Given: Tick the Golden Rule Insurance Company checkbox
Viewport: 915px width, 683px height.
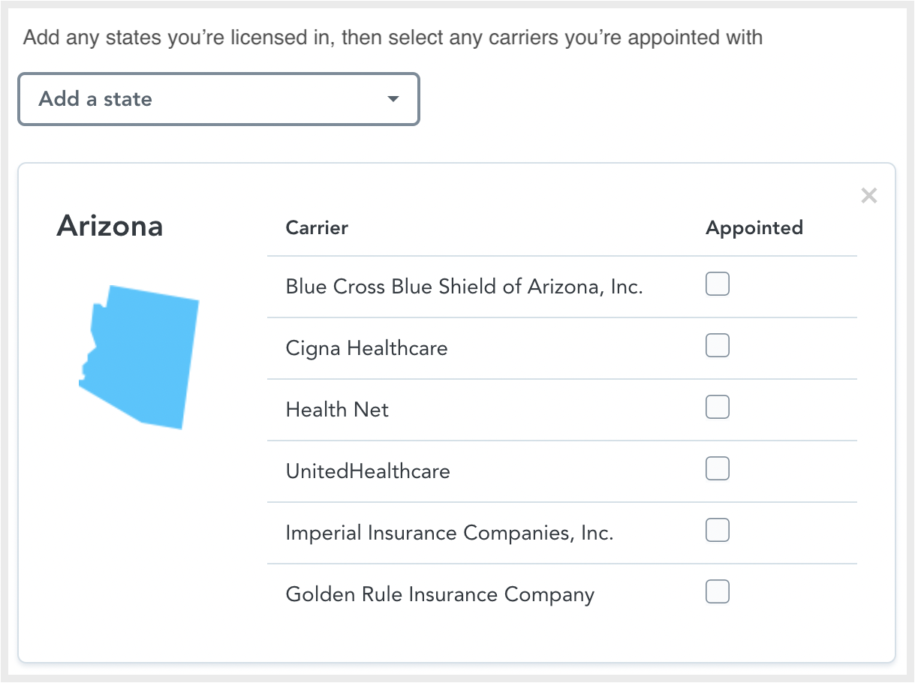Looking at the screenshot, I should [x=717, y=591].
